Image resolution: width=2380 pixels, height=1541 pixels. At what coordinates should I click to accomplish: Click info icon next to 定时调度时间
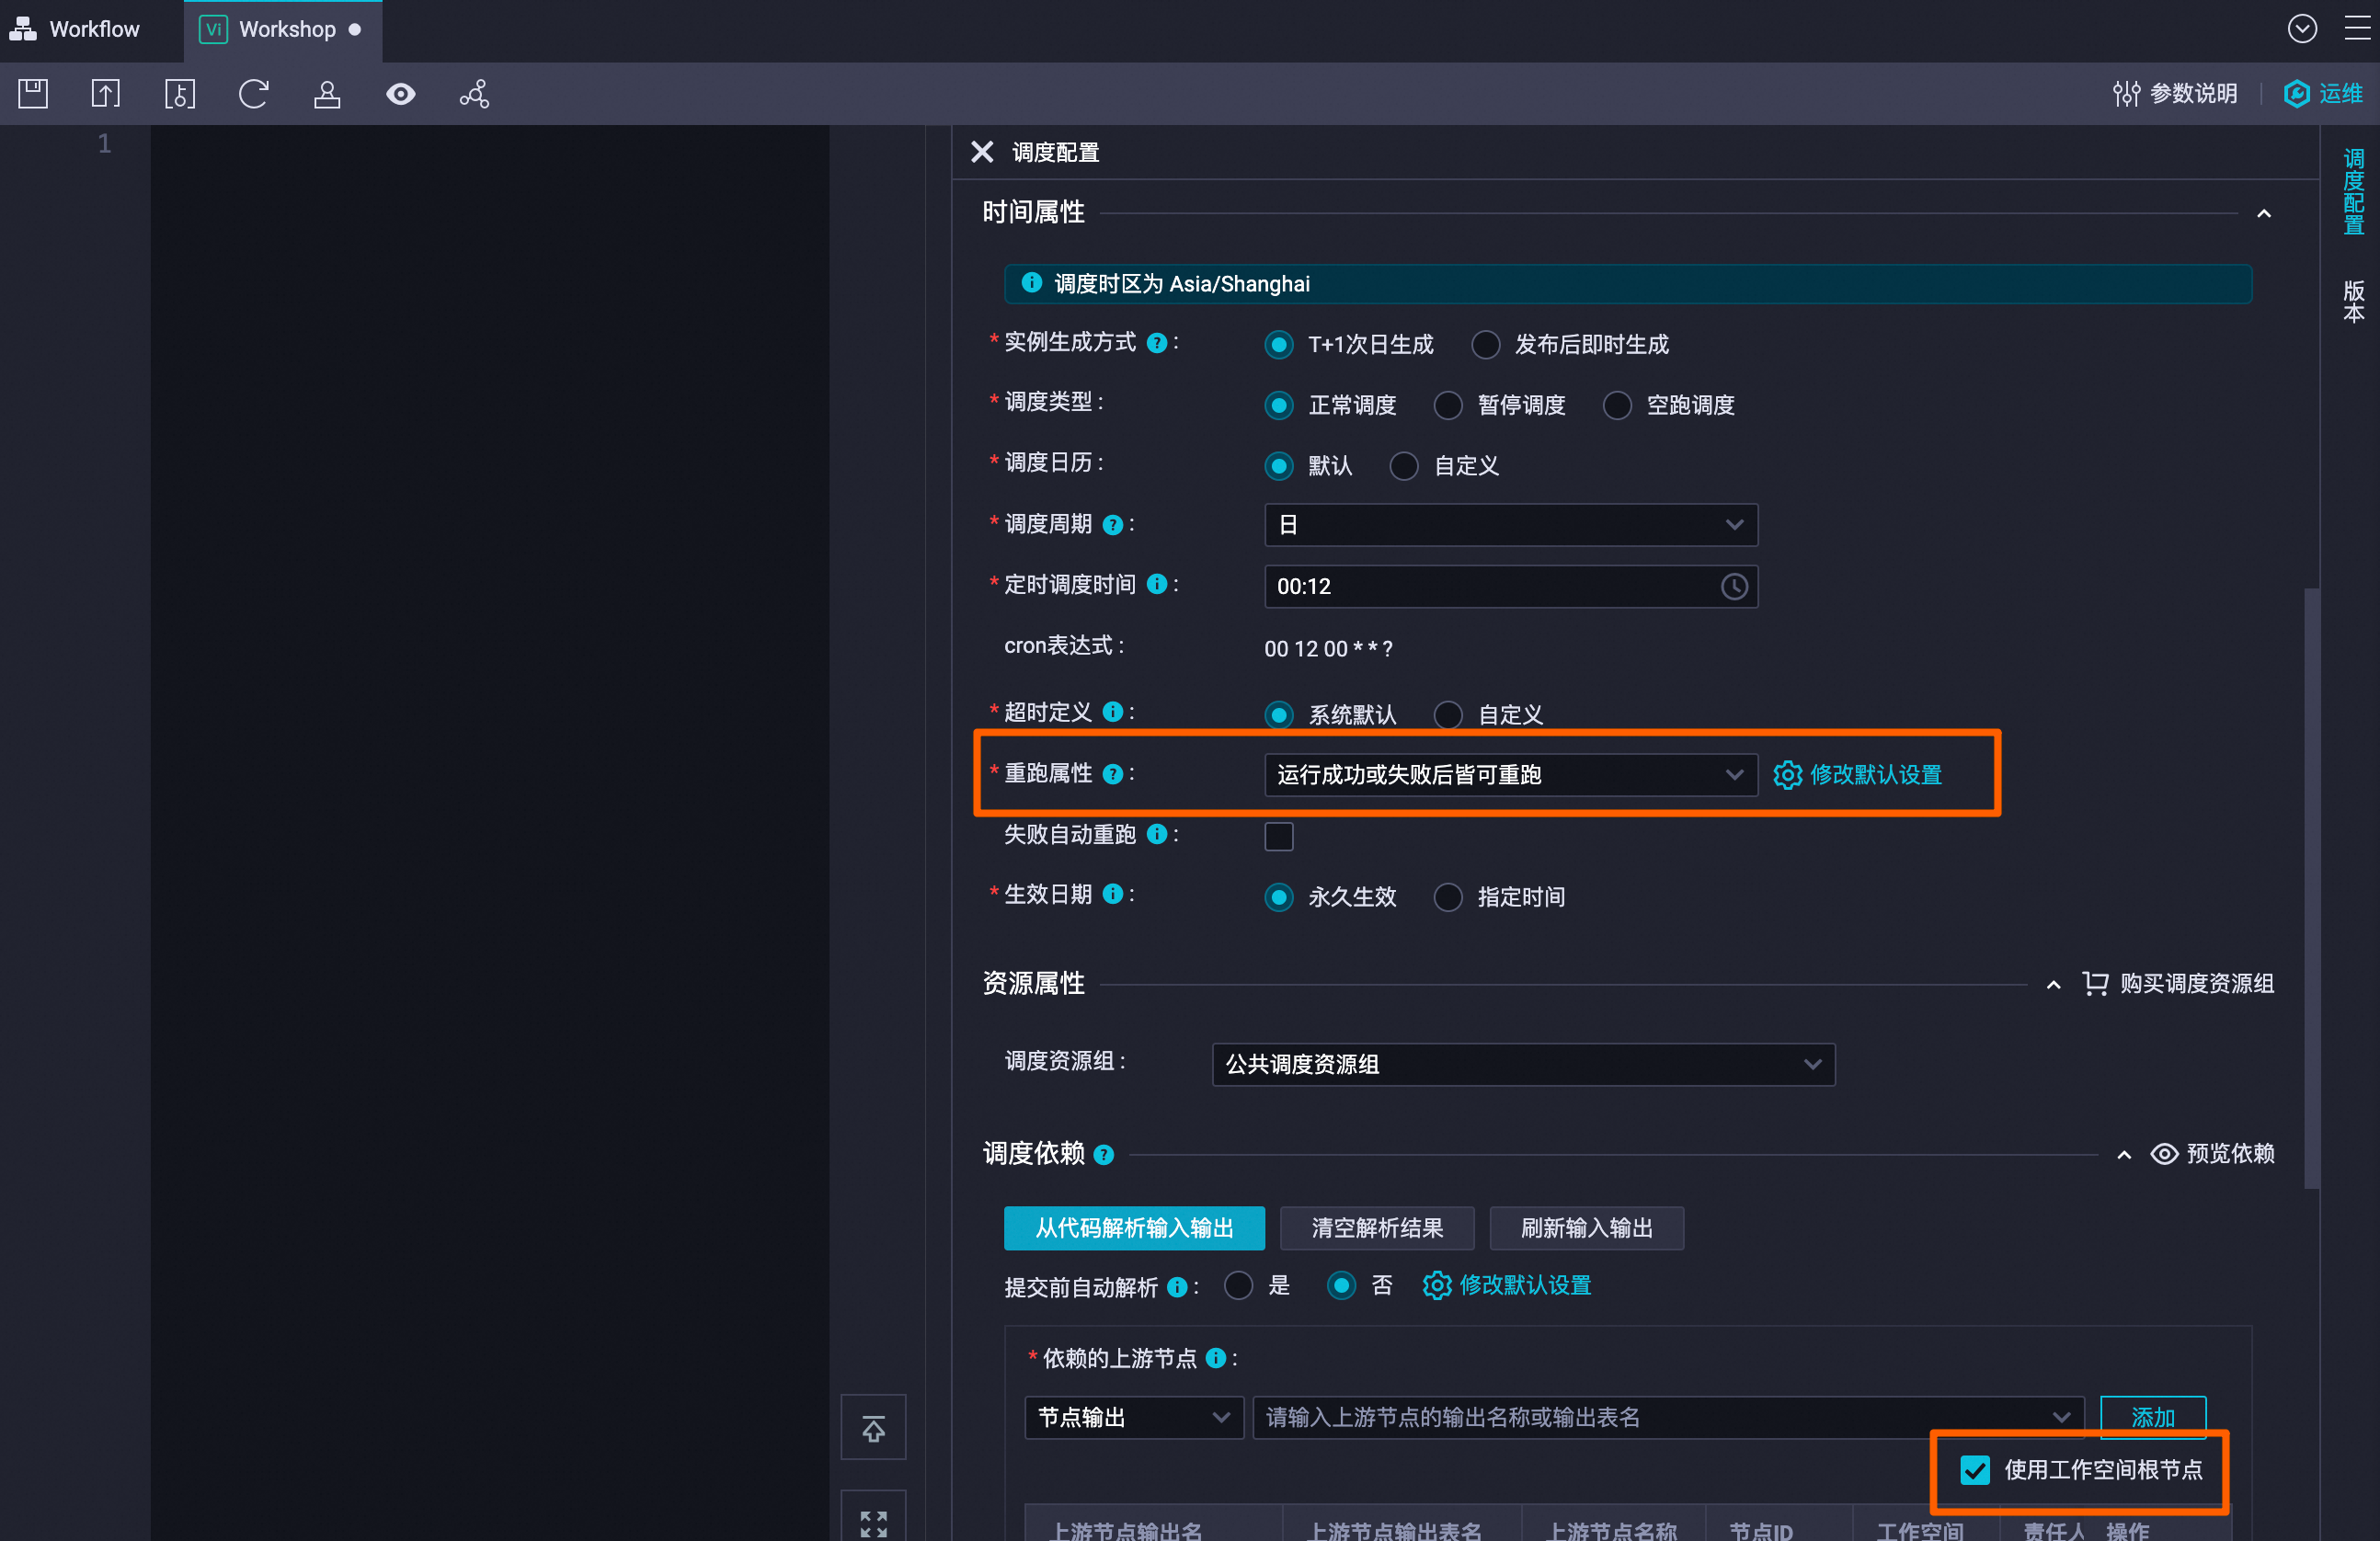[1157, 584]
